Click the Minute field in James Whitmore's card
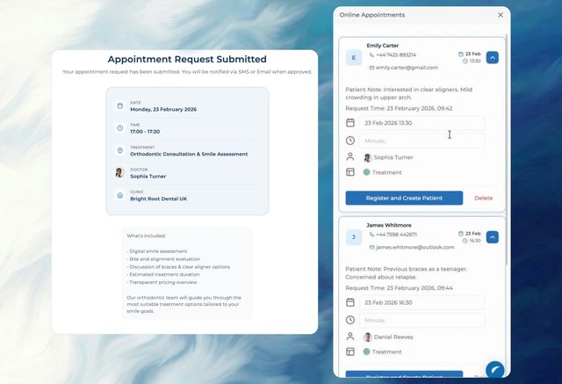The width and height of the screenshot is (562, 384). coord(422,321)
